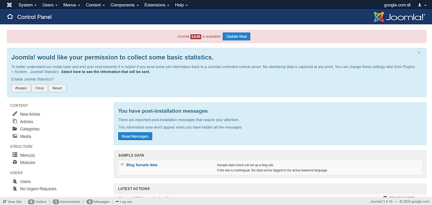Open the Help dropdown menu
The image size is (432, 205).
pos(181,5)
